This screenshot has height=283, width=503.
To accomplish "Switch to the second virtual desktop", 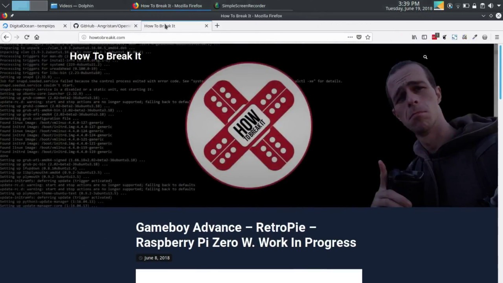I will tap(39, 6).
